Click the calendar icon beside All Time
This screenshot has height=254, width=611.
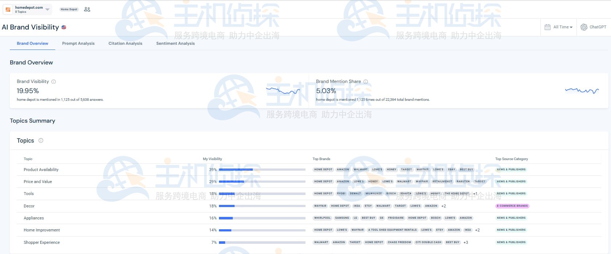547,27
